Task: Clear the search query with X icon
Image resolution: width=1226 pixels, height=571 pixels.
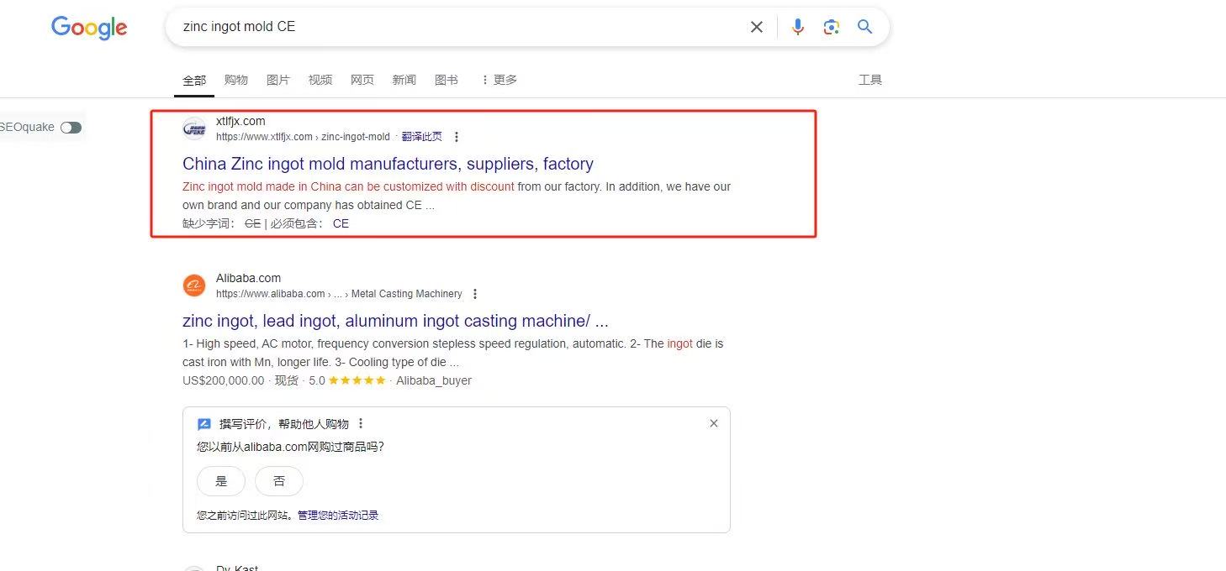Action: [x=757, y=27]
